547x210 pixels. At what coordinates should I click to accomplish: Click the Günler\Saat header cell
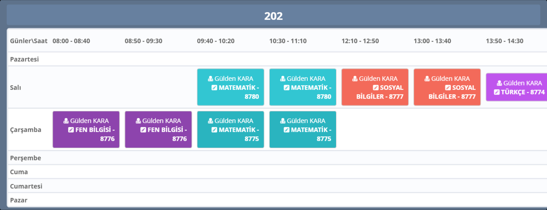click(27, 41)
